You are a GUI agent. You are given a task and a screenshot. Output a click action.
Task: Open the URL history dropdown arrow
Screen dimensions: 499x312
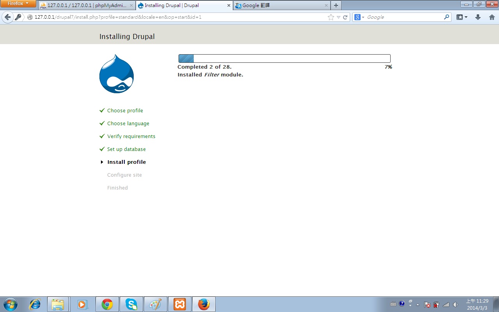tap(338, 18)
